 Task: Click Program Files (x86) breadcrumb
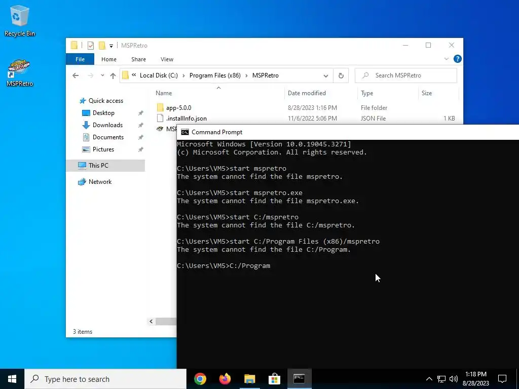(215, 75)
